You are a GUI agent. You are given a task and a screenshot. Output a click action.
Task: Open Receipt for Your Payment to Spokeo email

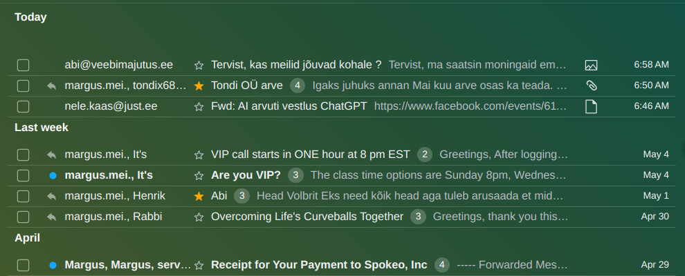click(318, 265)
